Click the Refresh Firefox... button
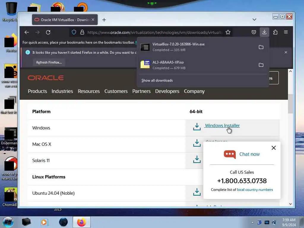 click(49, 62)
